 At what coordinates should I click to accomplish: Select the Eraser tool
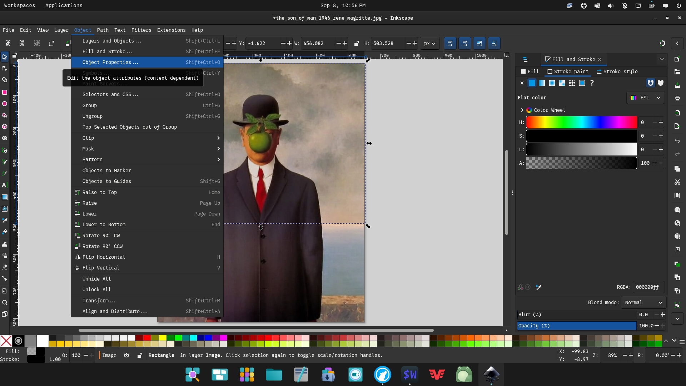pyautogui.click(x=5, y=267)
